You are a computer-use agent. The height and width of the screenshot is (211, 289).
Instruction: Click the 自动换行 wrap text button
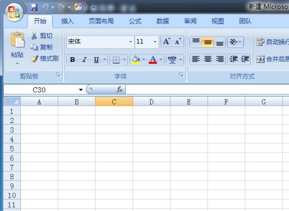(272, 42)
